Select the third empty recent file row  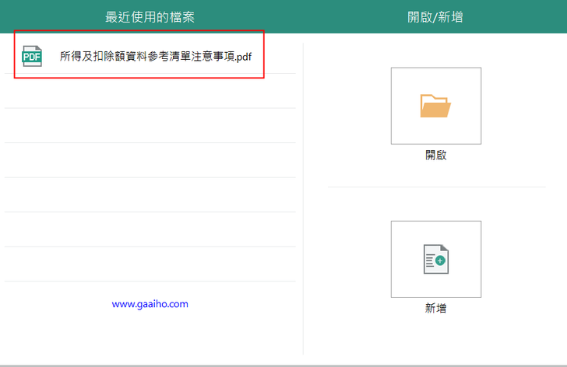150,160
